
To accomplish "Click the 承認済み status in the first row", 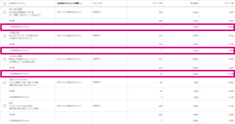I will coord(97,12).
